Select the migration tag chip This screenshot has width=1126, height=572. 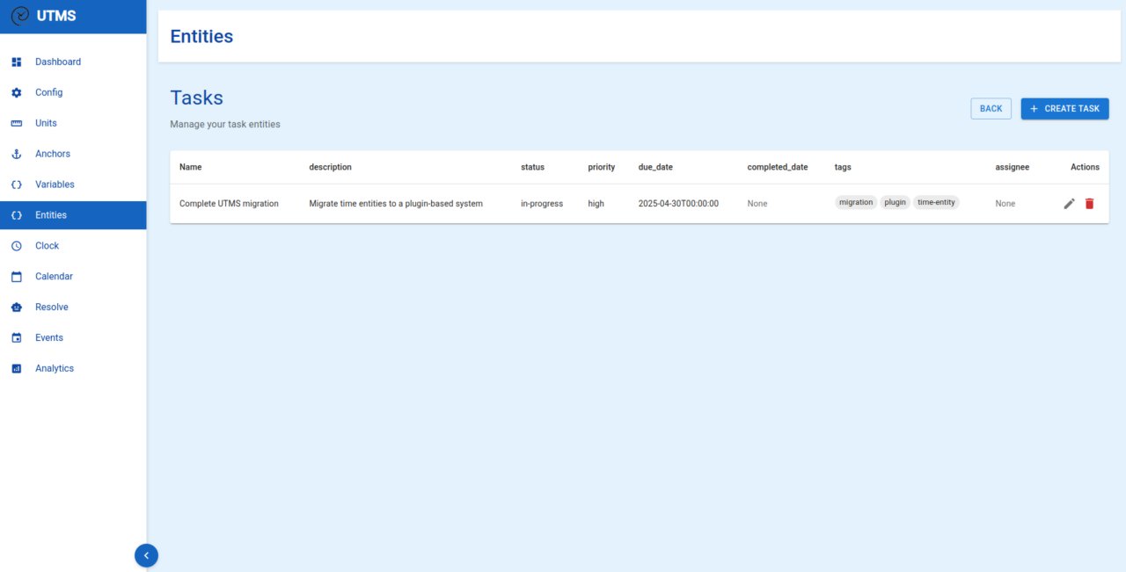[855, 203]
